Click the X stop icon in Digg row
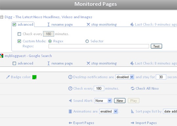 [88, 24]
